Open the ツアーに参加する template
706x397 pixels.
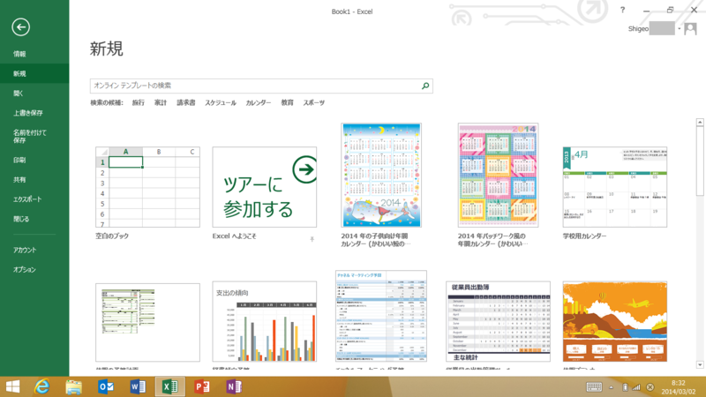click(265, 187)
